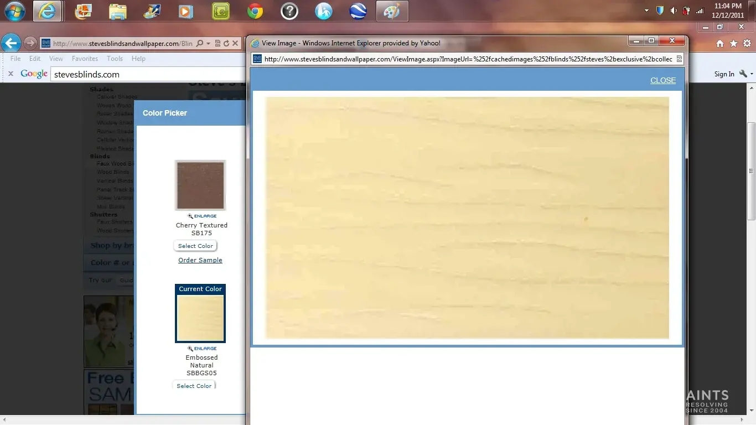Screen dimensions: 756x425
Task: Click the address bar search magnifier
Action: (x=200, y=43)
